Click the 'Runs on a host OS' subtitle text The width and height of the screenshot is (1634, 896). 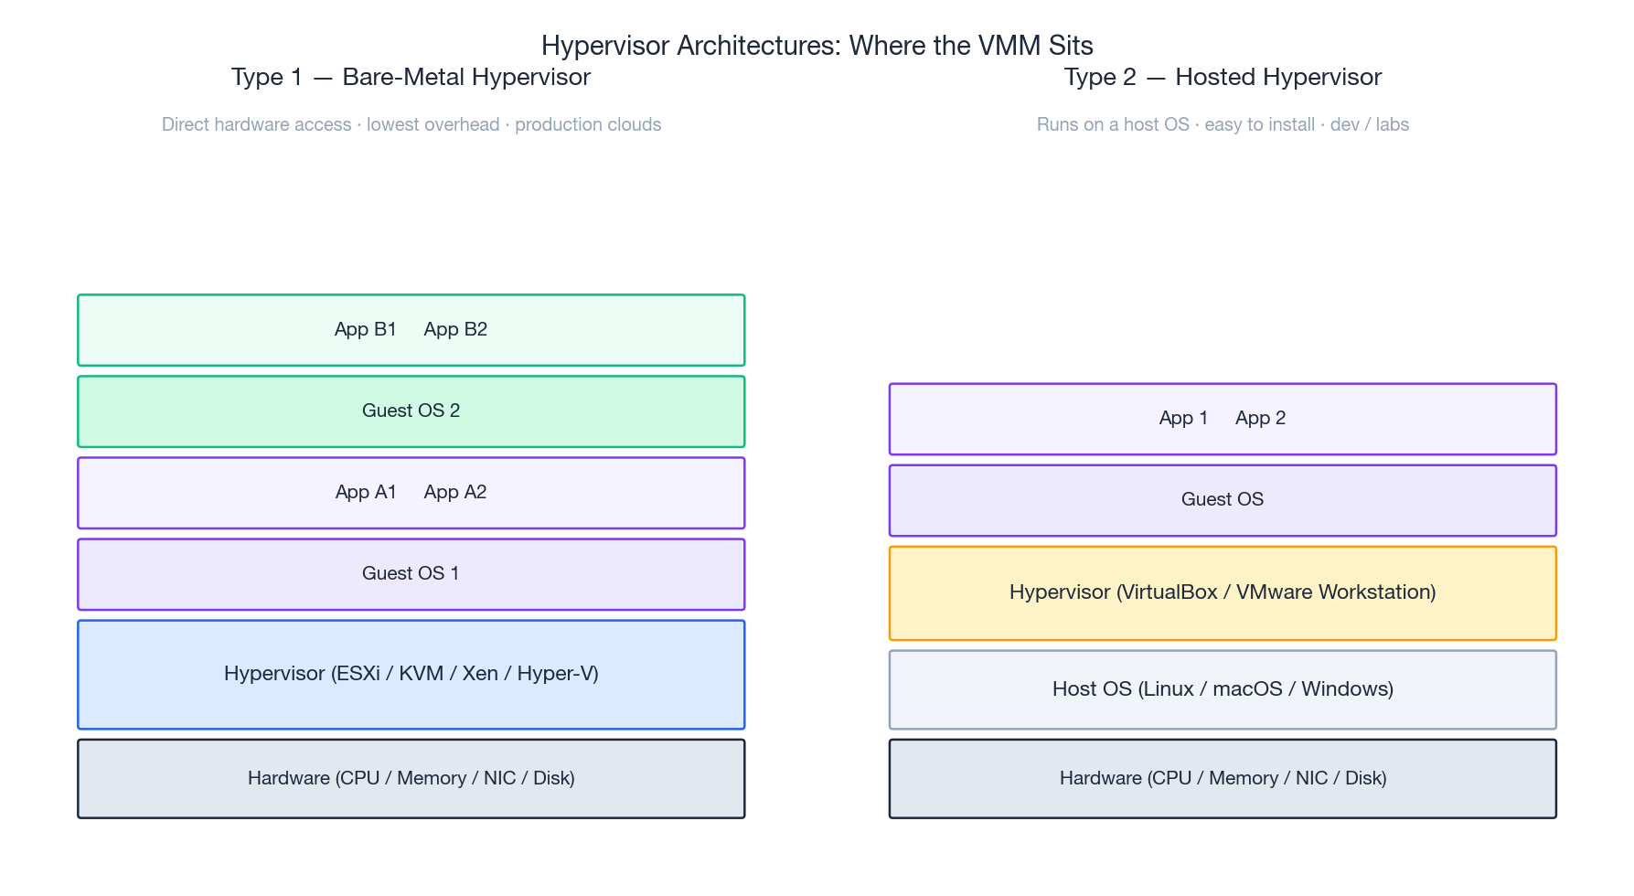[x=1112, y=124]
